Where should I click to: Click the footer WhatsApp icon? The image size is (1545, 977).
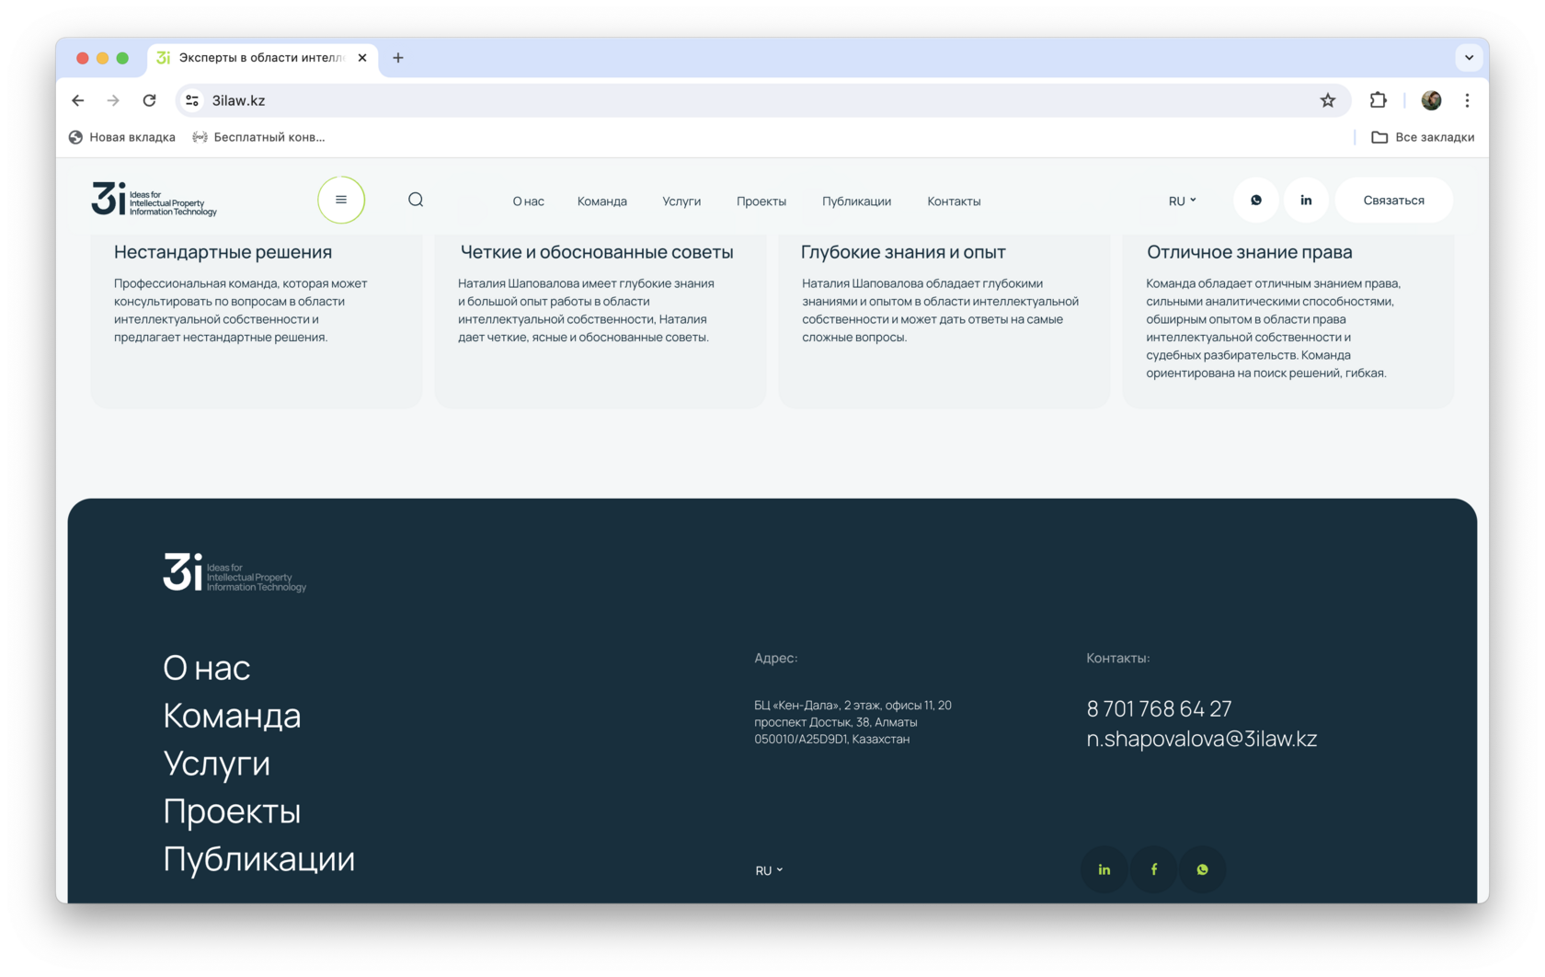pyautogui.click(x=1203, y=869)
